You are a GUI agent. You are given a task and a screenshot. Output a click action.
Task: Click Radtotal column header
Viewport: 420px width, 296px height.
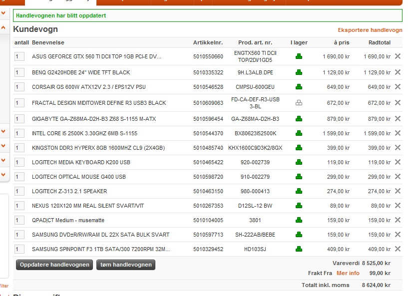[x=379, y=42]
